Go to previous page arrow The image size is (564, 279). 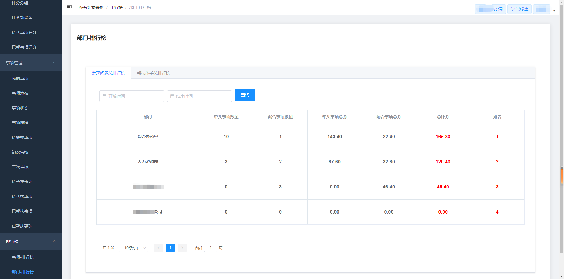click(x=159, y=248)
